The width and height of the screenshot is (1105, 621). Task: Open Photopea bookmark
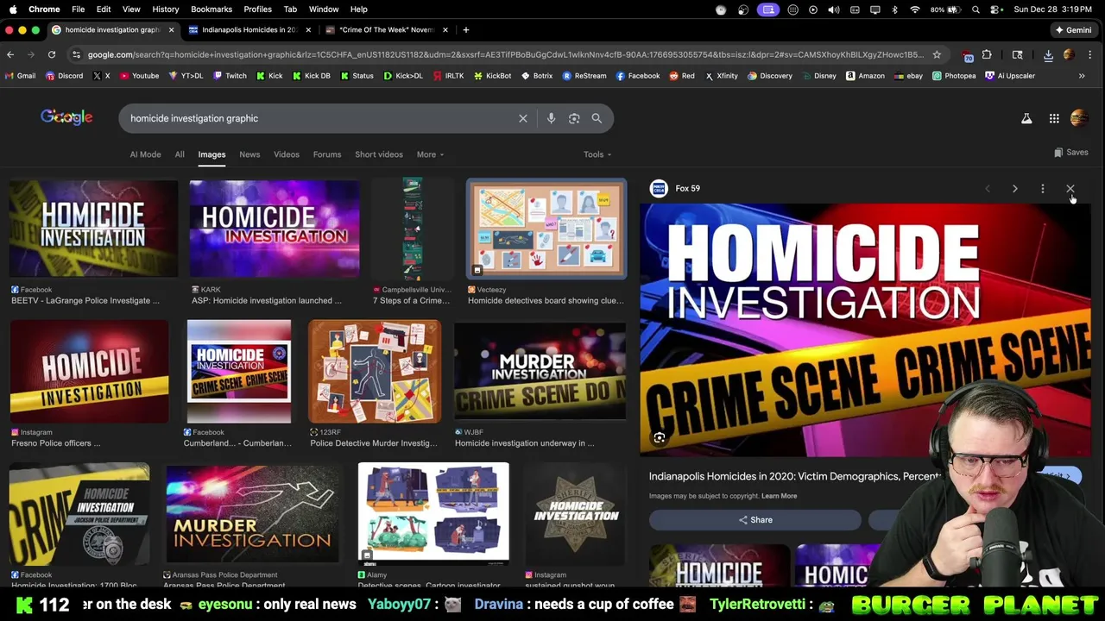click(954, 76)
